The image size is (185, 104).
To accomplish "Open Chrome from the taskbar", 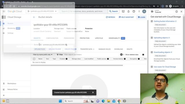I will (x=119, y=101).
